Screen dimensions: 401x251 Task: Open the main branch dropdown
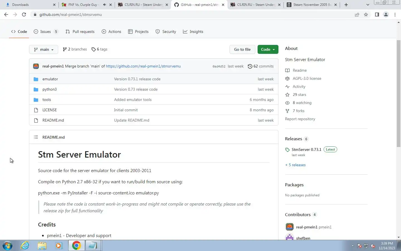(43, 49)
